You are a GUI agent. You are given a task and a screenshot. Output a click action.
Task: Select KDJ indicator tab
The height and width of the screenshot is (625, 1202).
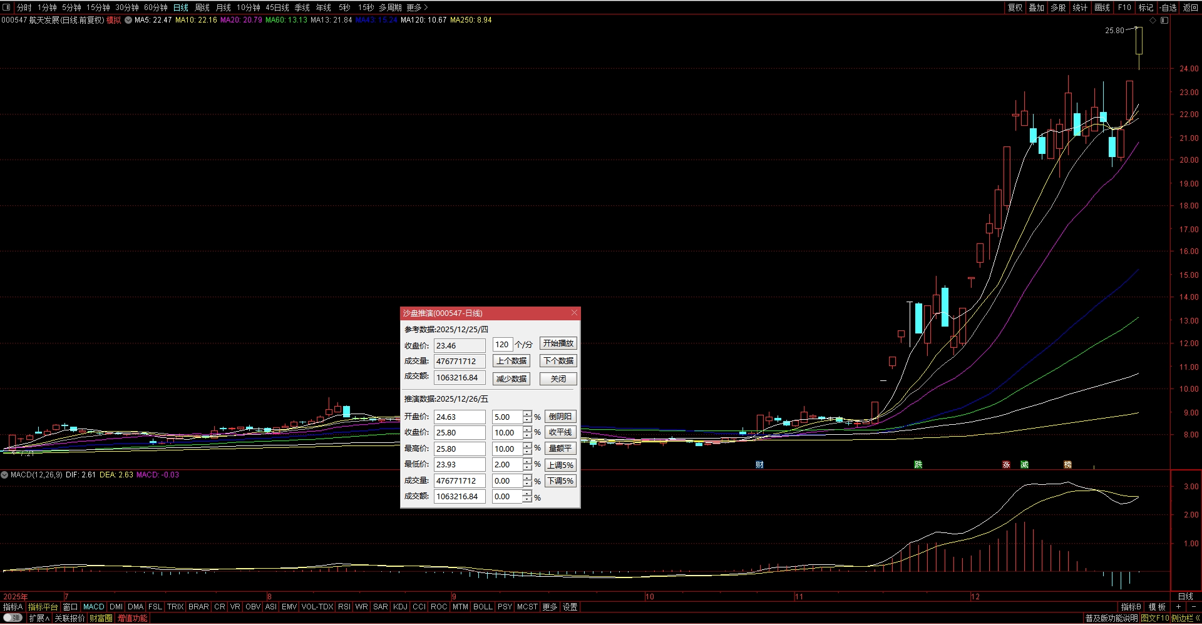(400, 607)
